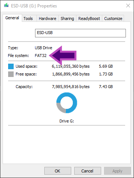134x178 pixels.
Task: Click the Apply button
Action: tap(117, 171)
